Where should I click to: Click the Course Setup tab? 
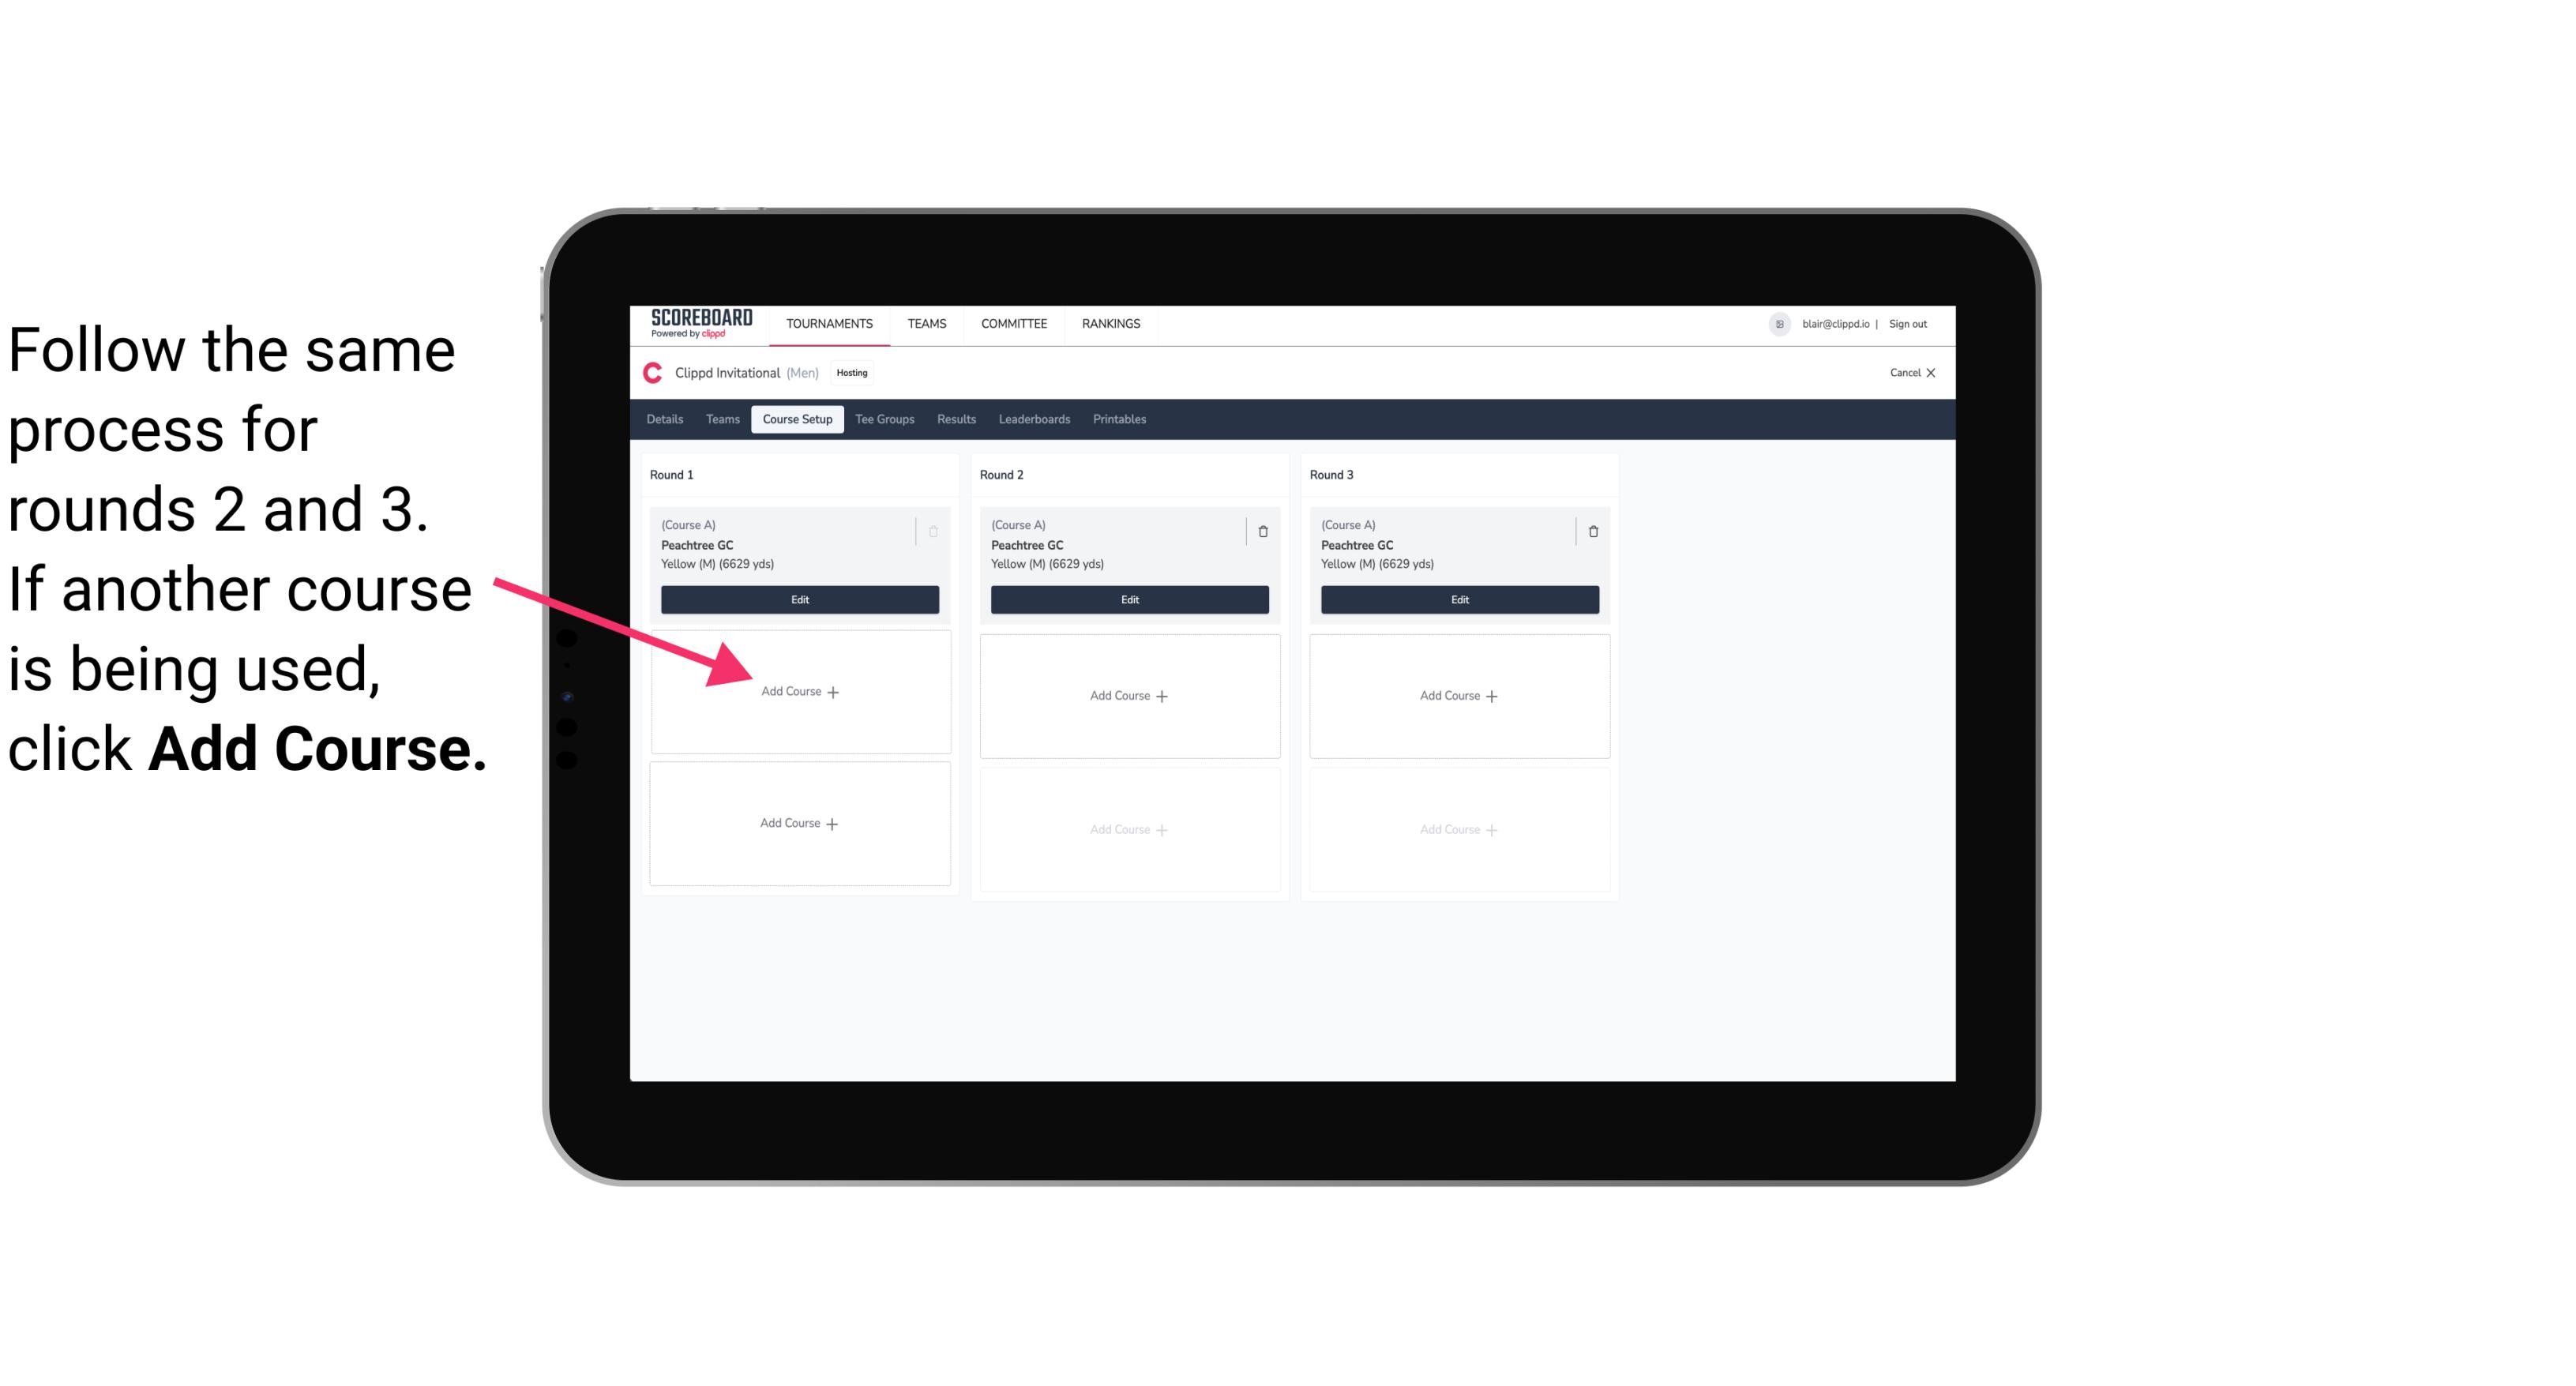[795, 419]
